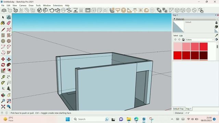Open the File menu
The width and height of the screenshot is (219, 123).
(x=3, y=5)
